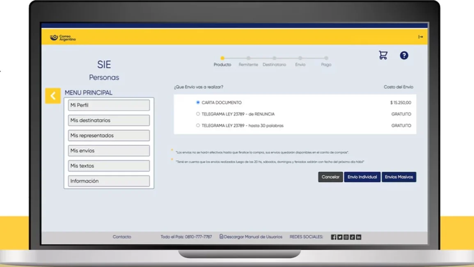
Task: Click the help question mark icon
Action: point(404,55)
